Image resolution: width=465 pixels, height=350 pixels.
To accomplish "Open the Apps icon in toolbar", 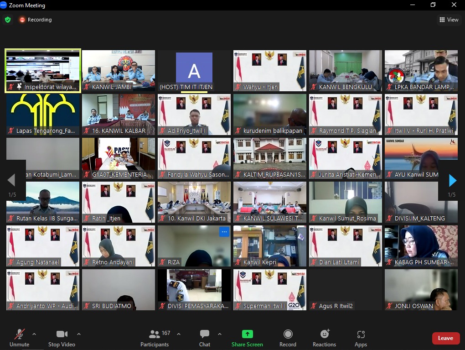I will click(x=361, y=334).
